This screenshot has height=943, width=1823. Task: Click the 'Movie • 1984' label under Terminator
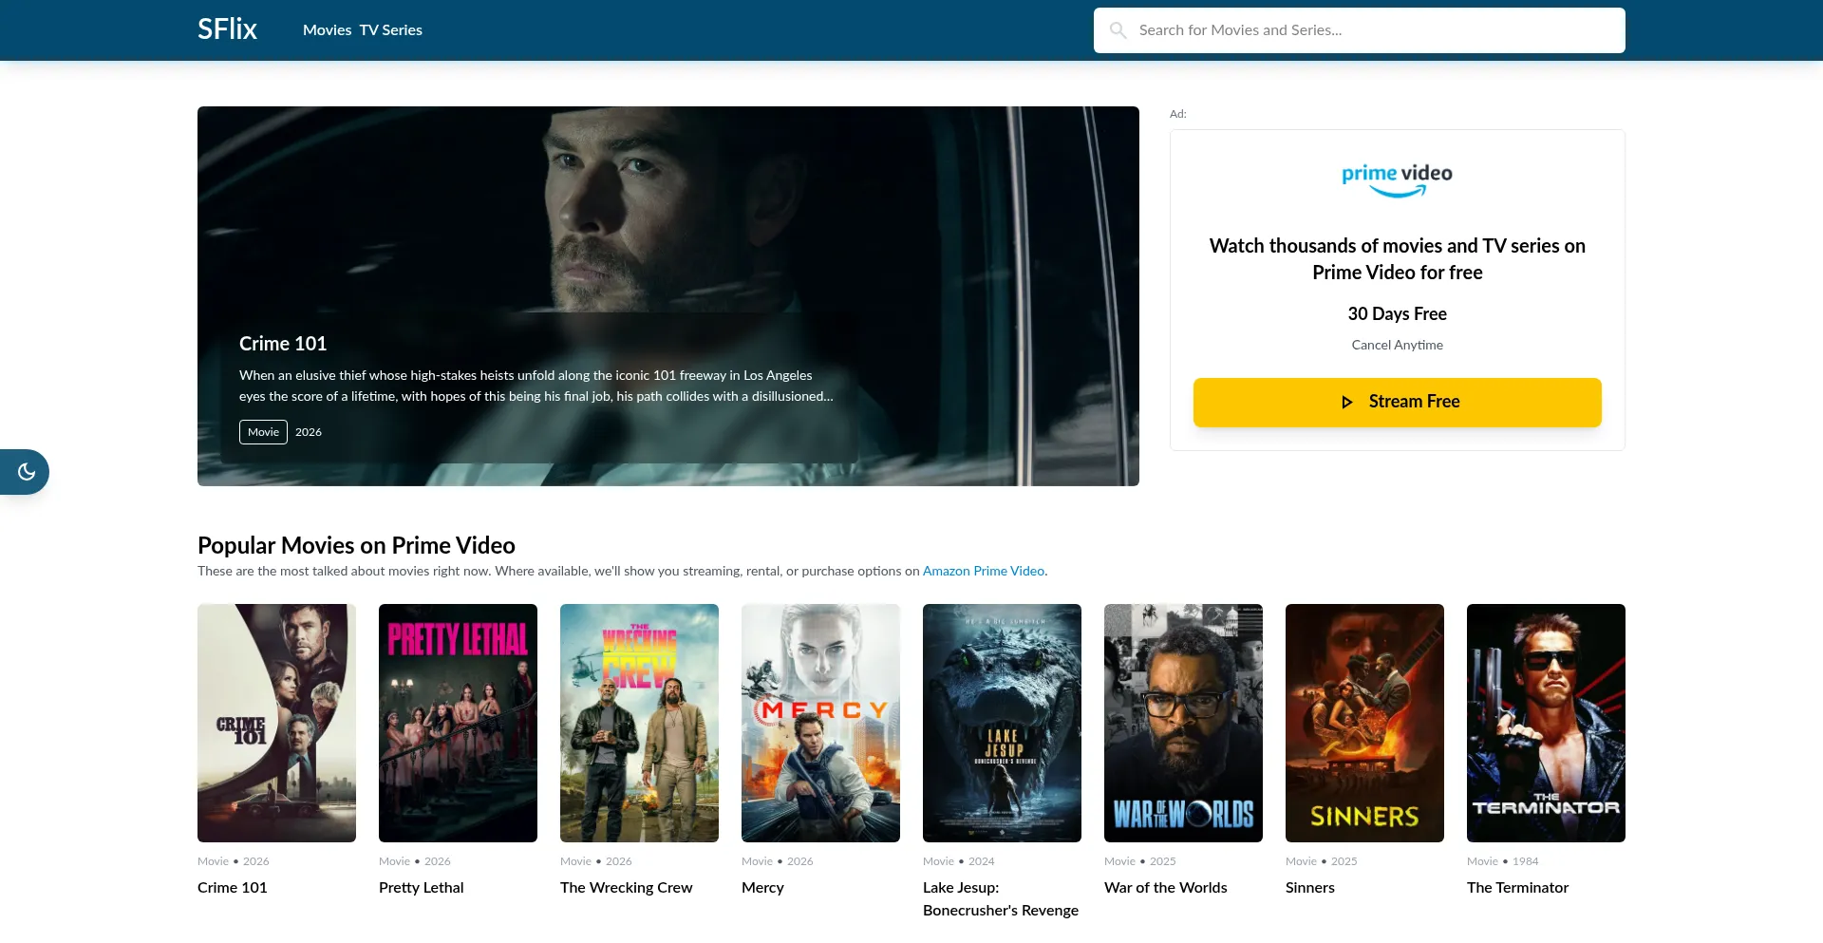click(x=1502, y=861)
